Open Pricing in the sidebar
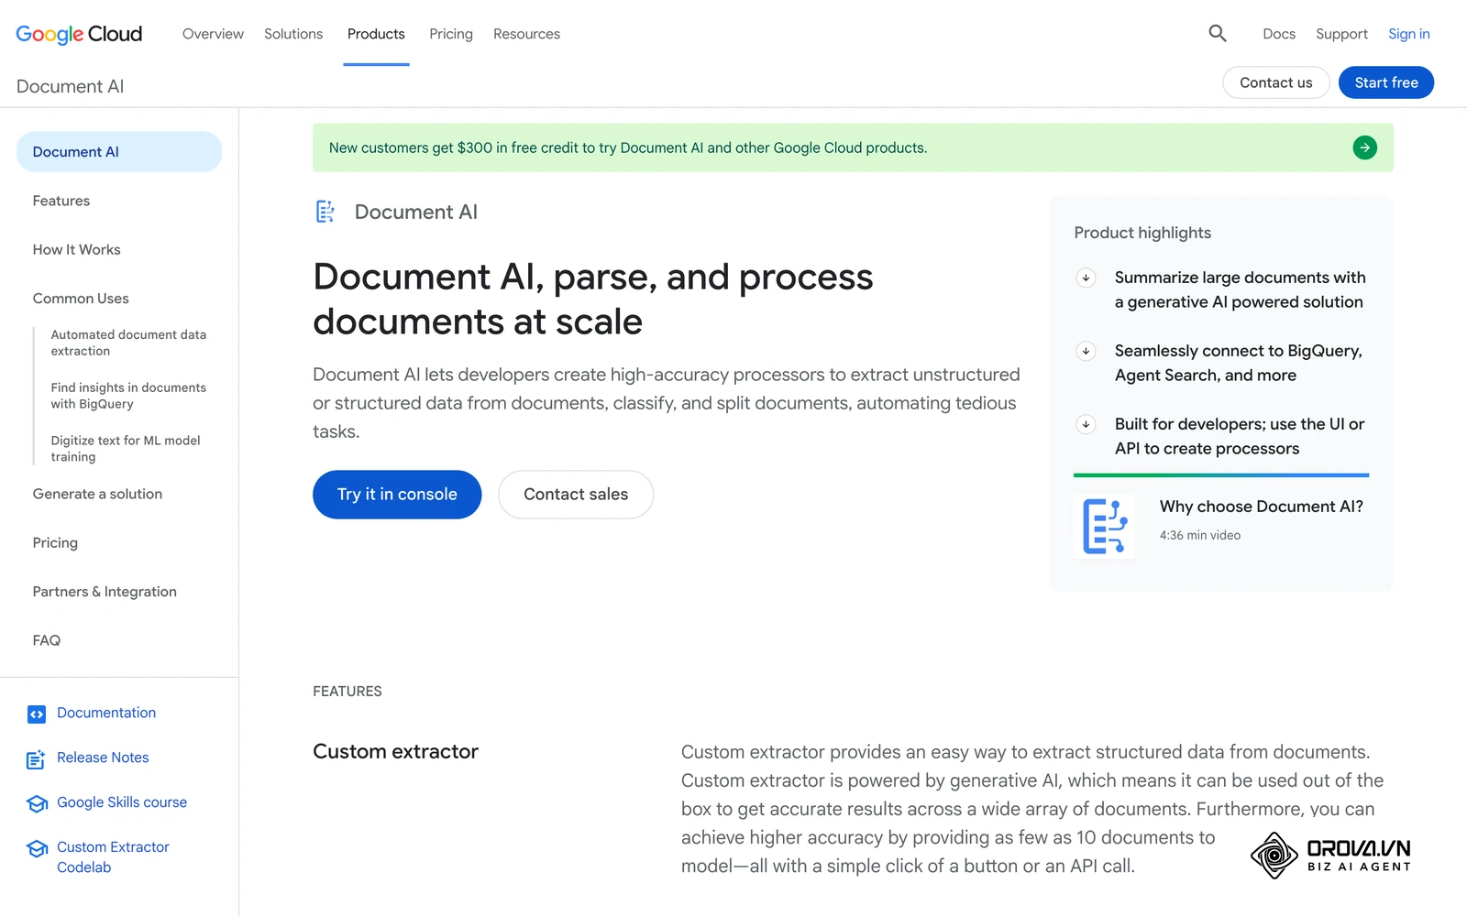 pyautogui.click(x=55, y=543)
